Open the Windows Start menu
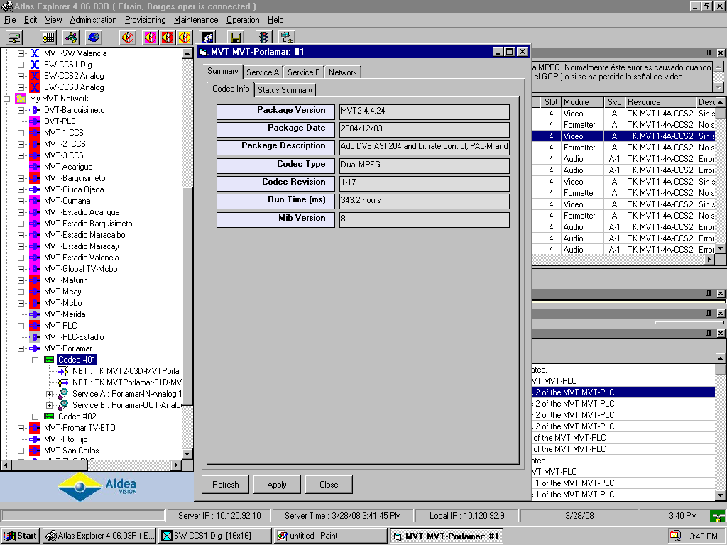Viewport: 727px width, 545px height. 21,536
